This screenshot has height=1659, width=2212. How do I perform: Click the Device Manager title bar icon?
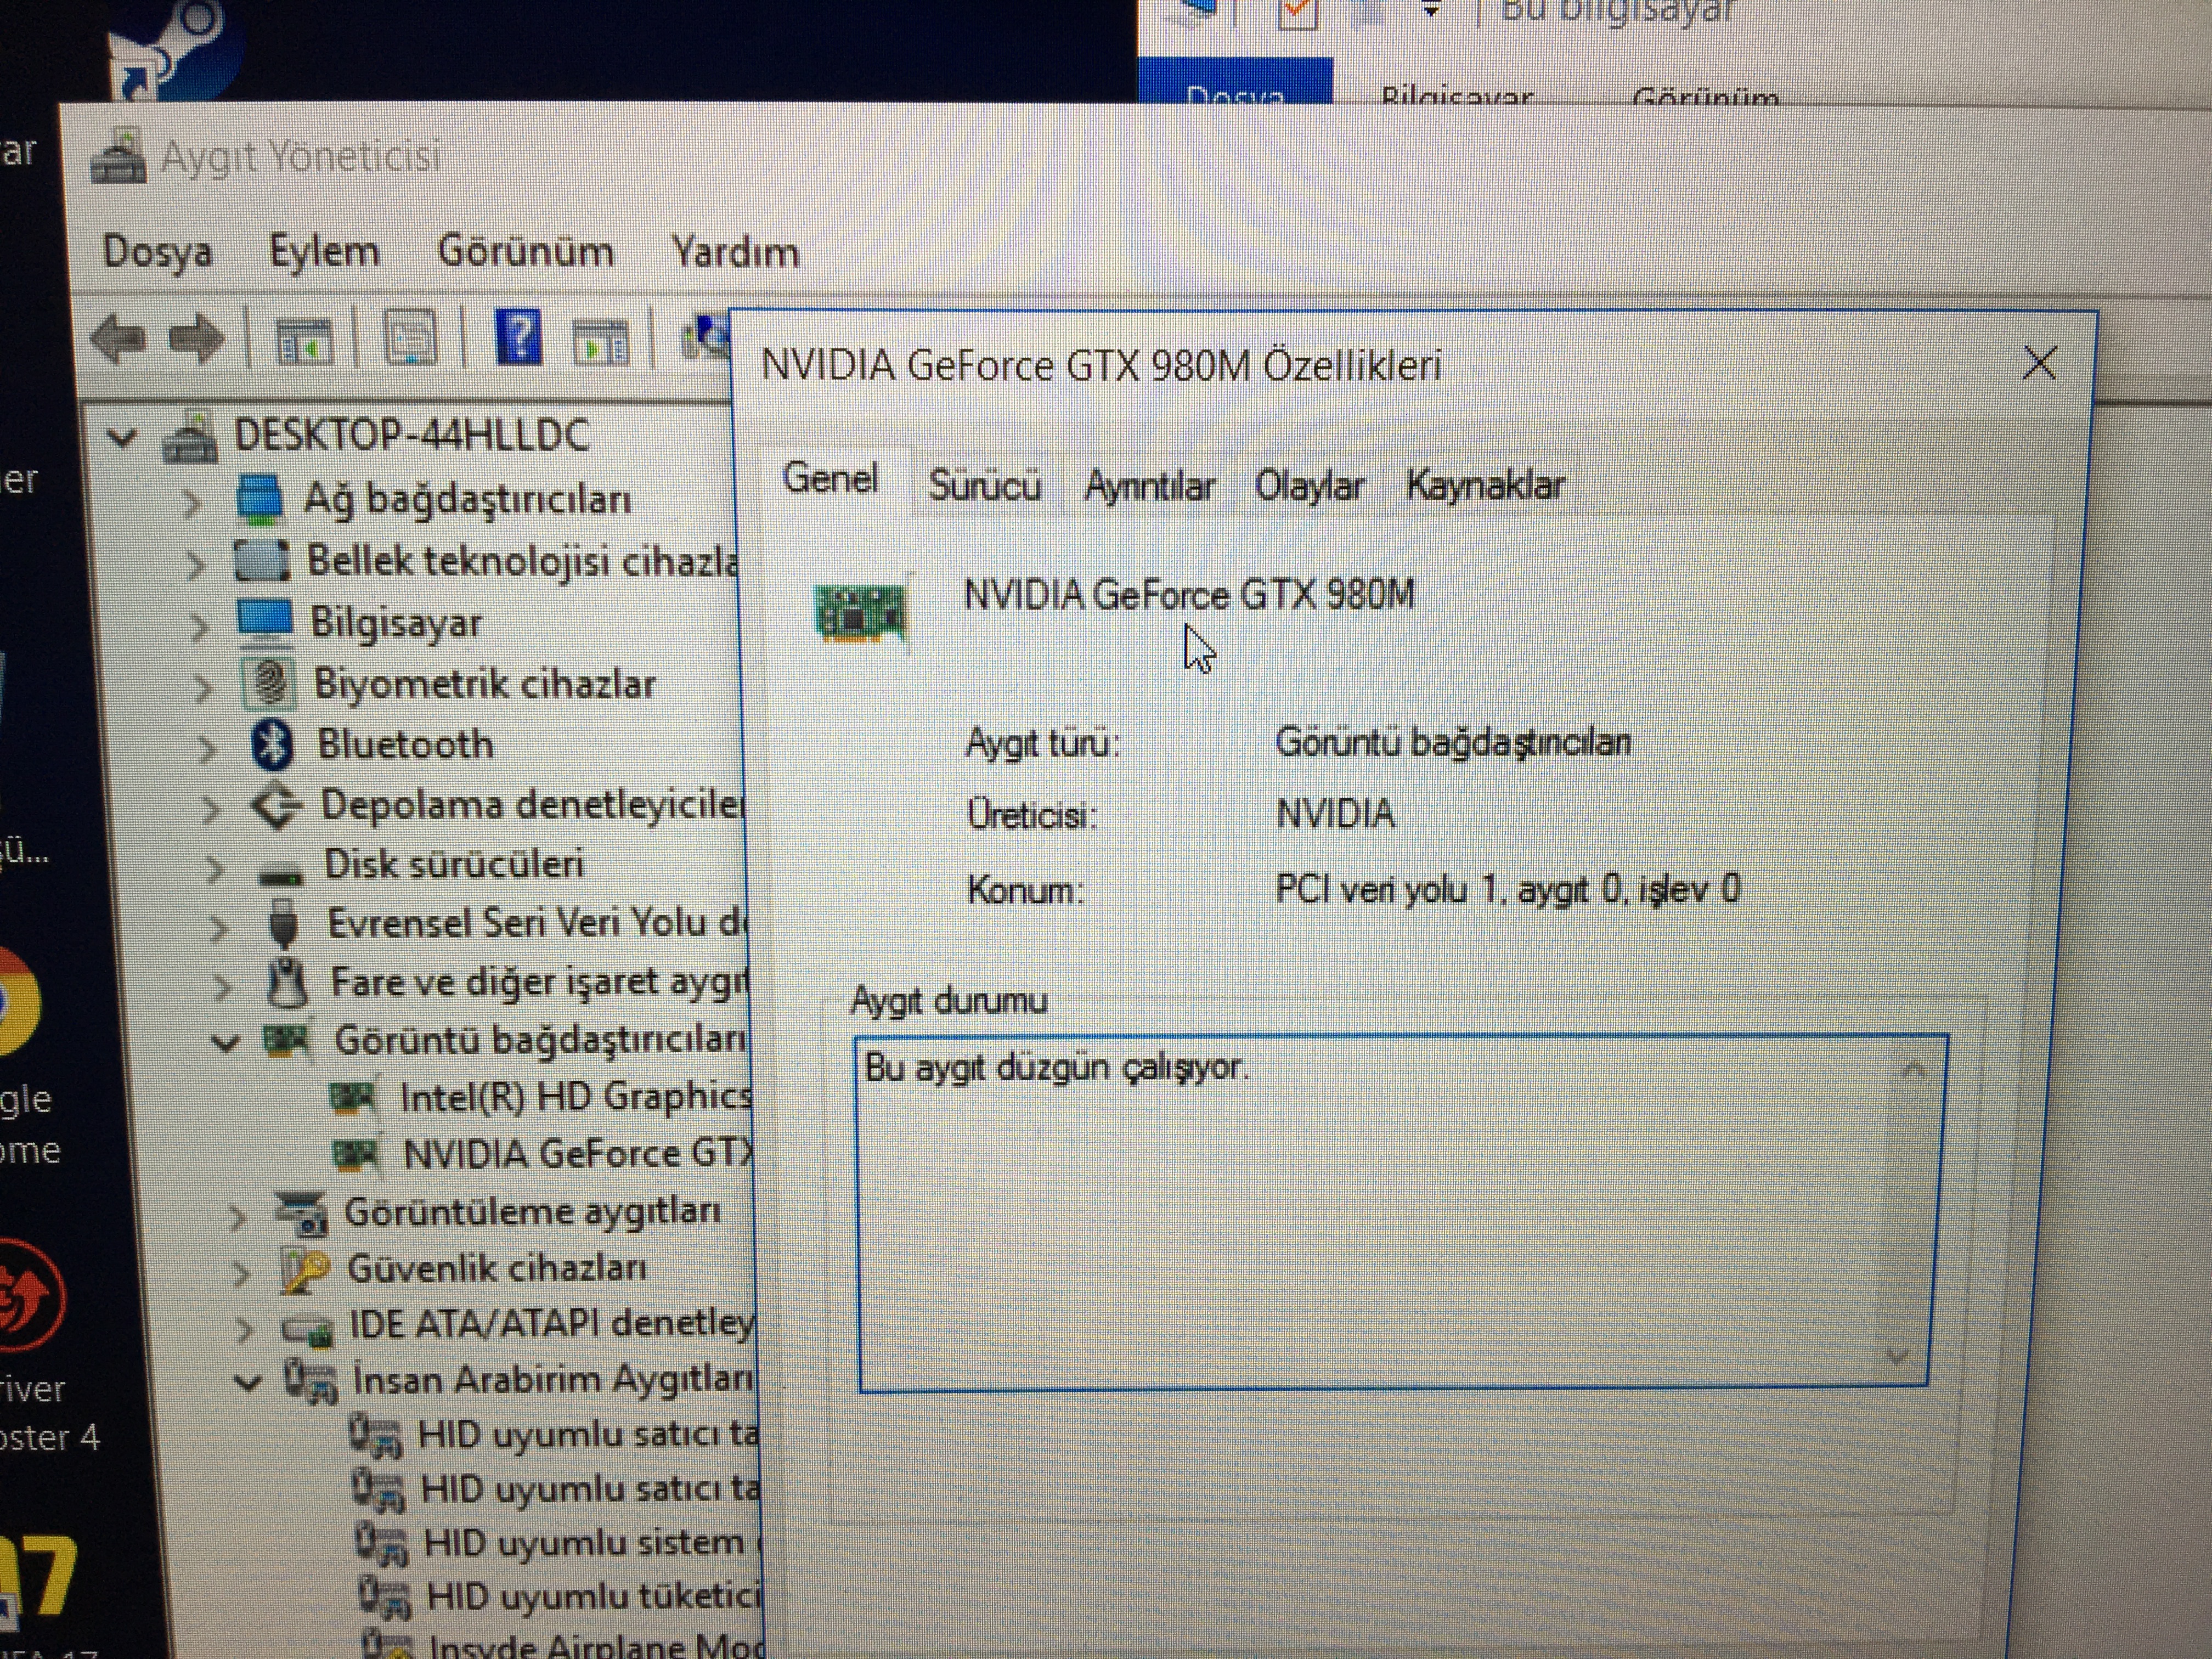click(118, 156)
